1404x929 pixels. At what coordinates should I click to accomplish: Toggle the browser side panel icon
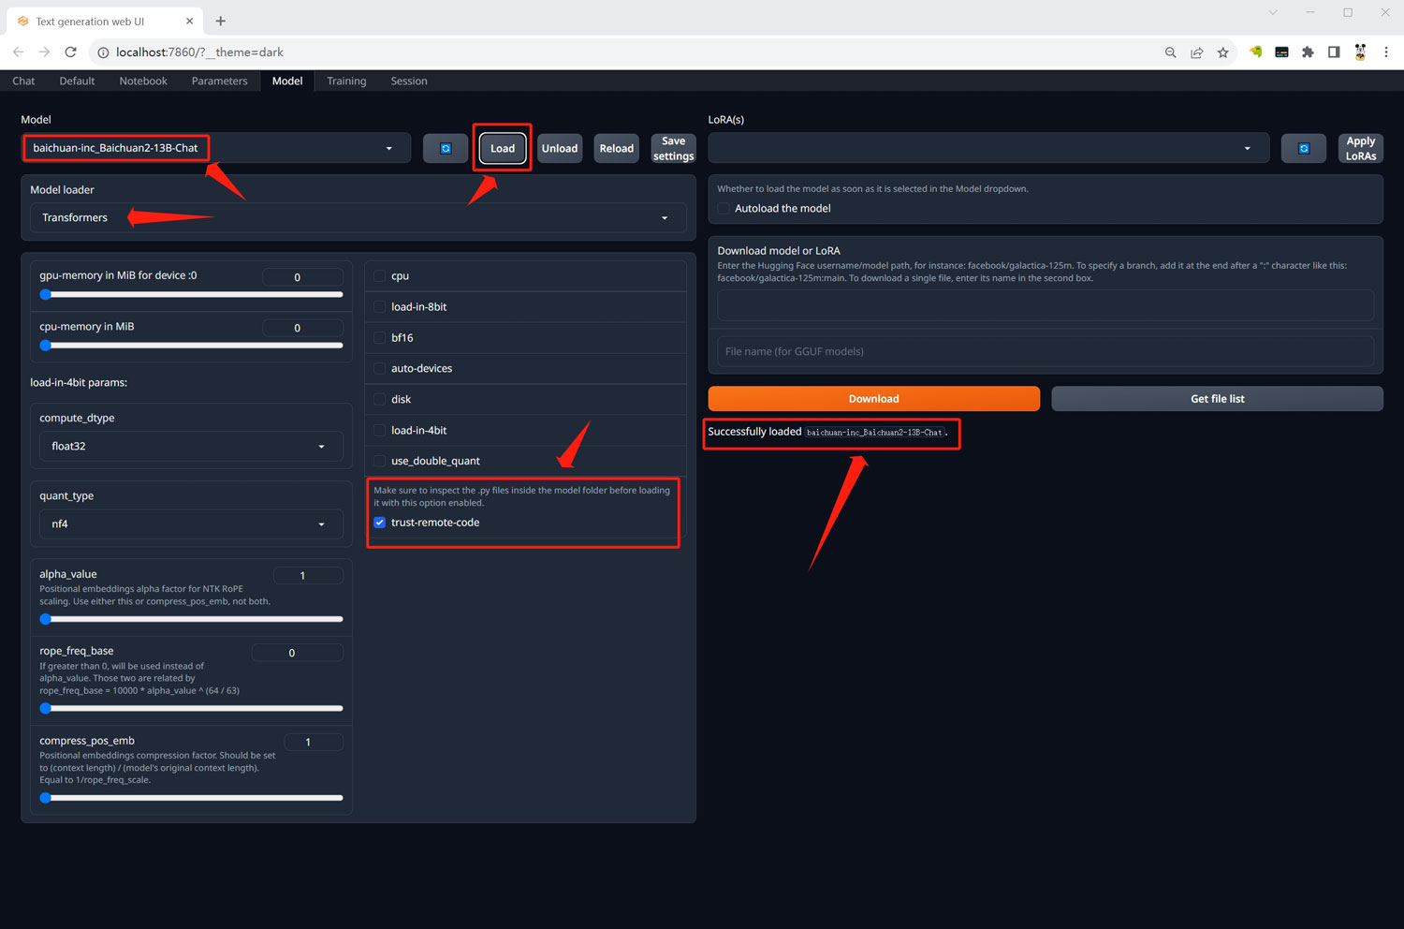[x=1334, y=52]
